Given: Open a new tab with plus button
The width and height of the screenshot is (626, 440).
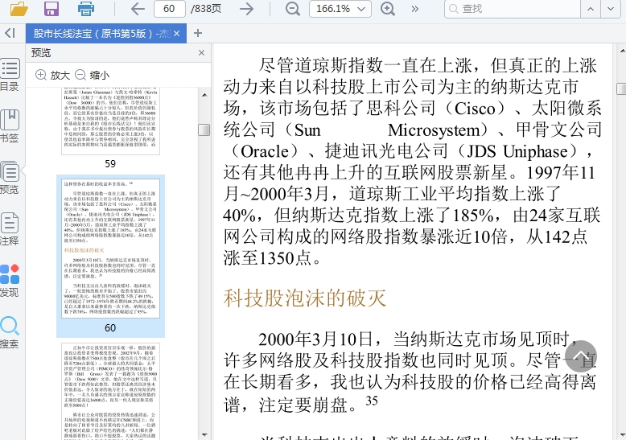Looking at the screenshot, I should pos(198,33).
